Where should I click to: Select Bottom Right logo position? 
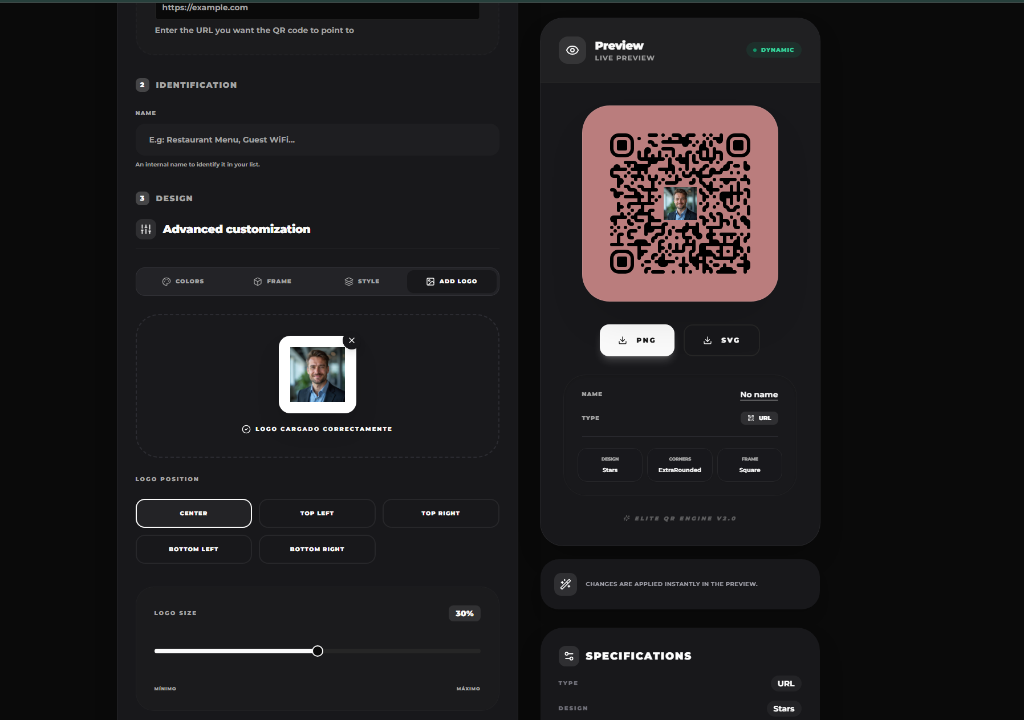[317, 549]
